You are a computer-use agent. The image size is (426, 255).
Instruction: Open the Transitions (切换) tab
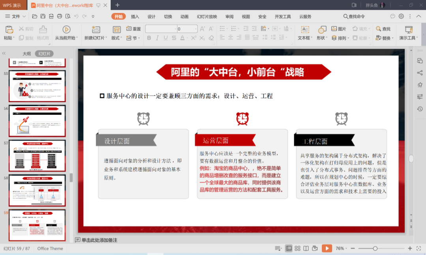click(168, 17)
